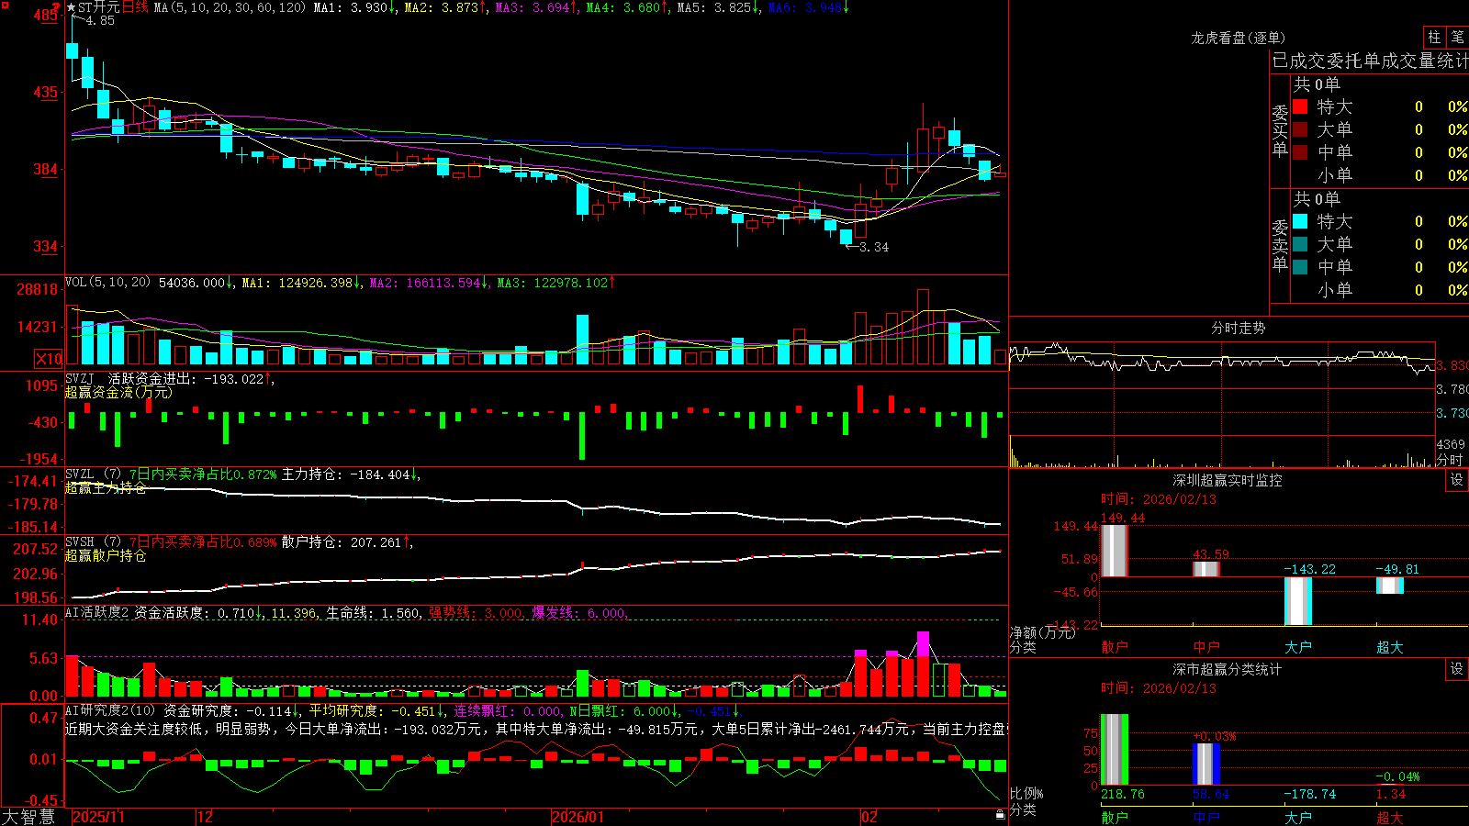Click the 3.34 low price annotation

pyautogui.click(x=873, y=247)
